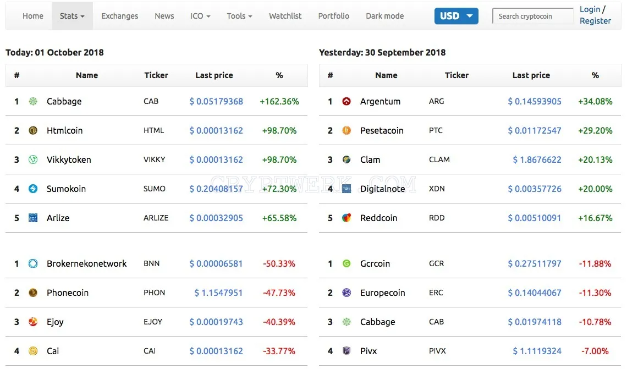
Task: Click the ARLIZE ticker text
Action: click(x=156, y=218)
